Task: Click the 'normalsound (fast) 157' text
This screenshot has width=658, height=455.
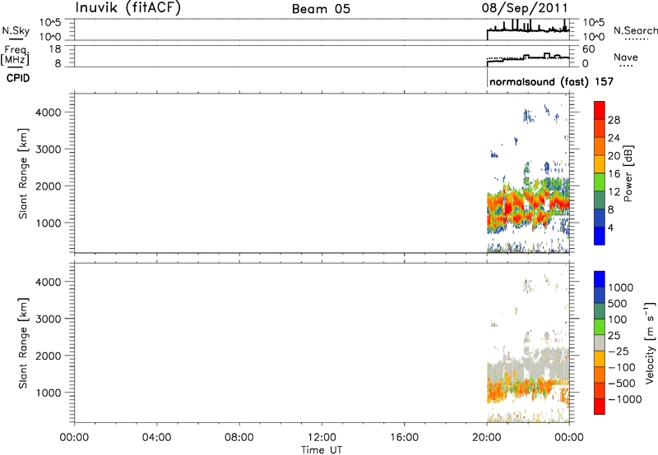Action: (551, 81)
